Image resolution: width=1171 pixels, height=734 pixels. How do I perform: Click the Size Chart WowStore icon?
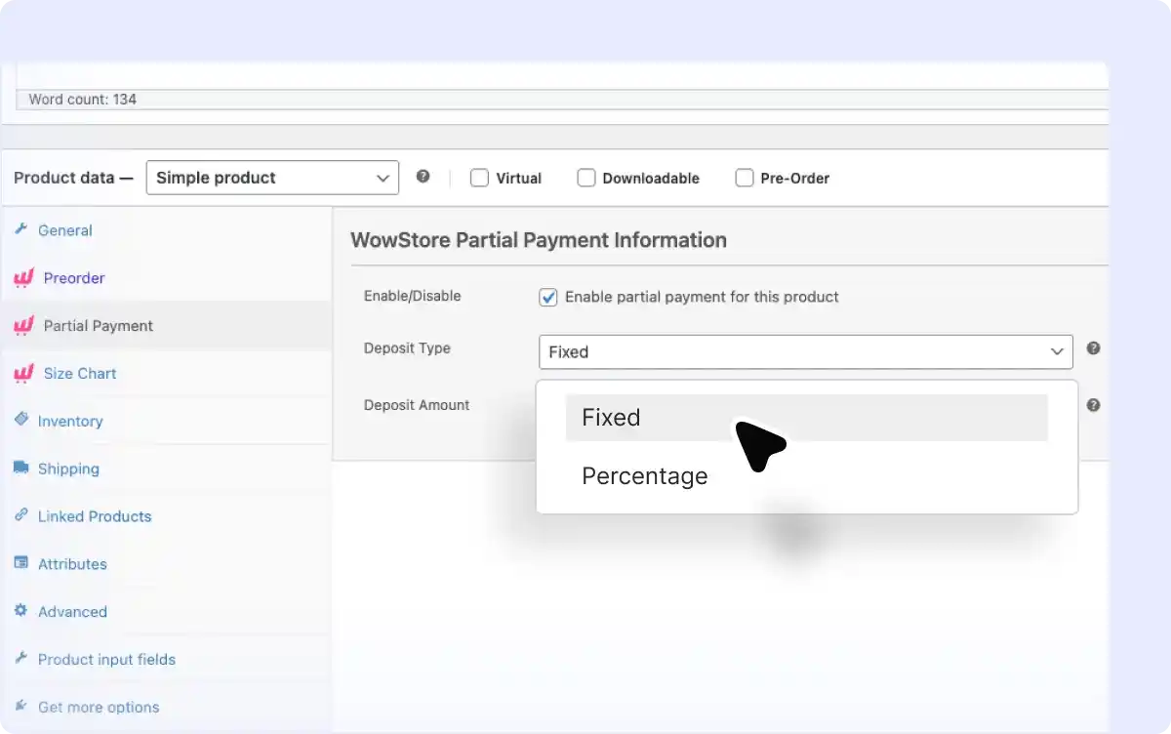pyautogui.click(x=22, y=374)
